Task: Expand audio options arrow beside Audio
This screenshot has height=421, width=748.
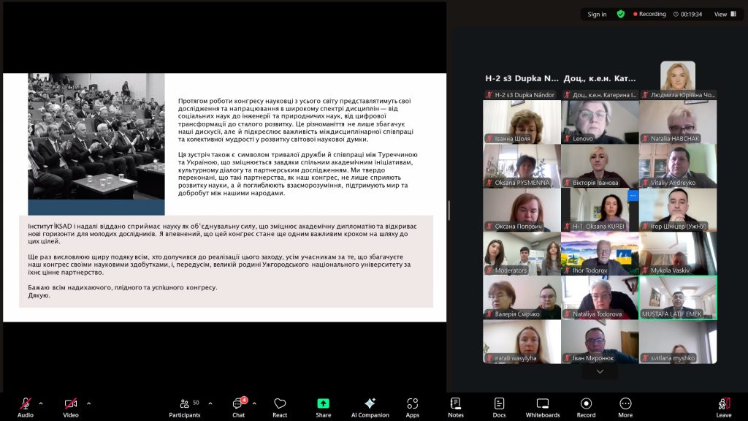Action: (x=41, y=403)
